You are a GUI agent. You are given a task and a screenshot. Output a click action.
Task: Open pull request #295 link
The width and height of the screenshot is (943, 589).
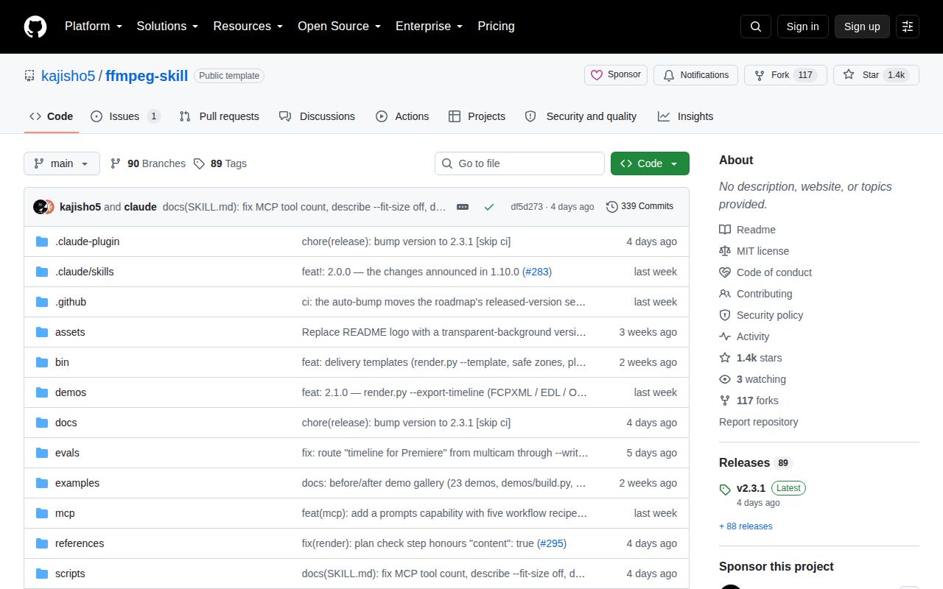pyautogui.click(x=552, y=543)
